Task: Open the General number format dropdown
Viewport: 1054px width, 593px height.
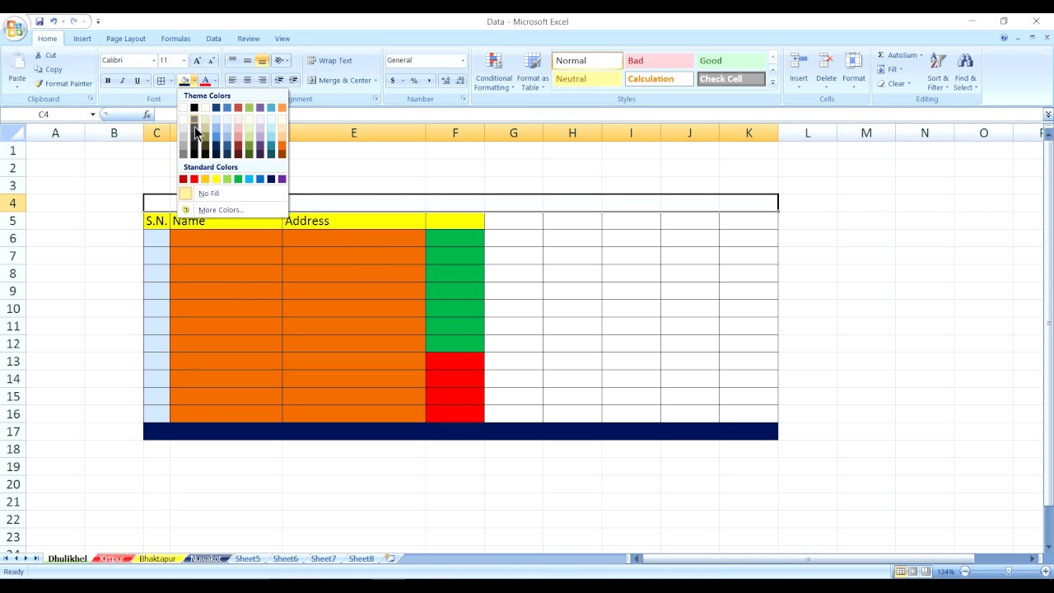Action: (462, 60)
